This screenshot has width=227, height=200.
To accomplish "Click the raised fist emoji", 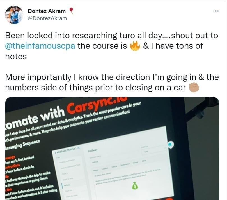I will (x=194, y=87).
